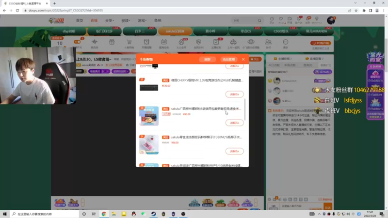Switch to the 零点CS streamer tab

click(246, 31)
